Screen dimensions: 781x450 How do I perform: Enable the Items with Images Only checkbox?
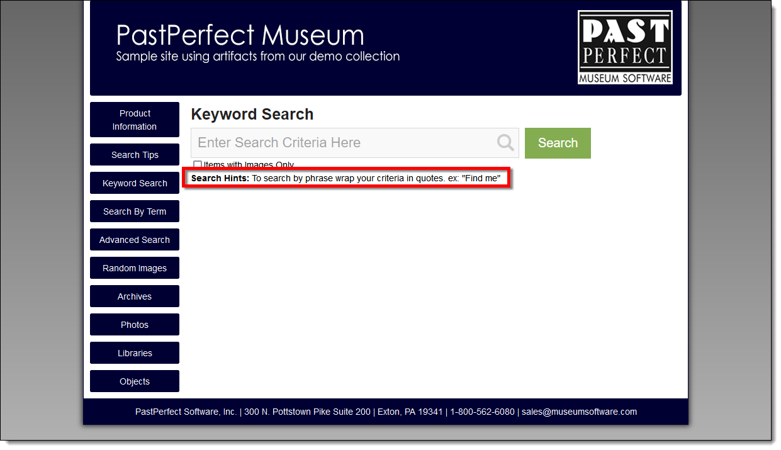[x=198, y=165]
